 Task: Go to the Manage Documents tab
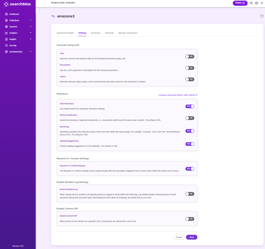click(x=128, y=33)
